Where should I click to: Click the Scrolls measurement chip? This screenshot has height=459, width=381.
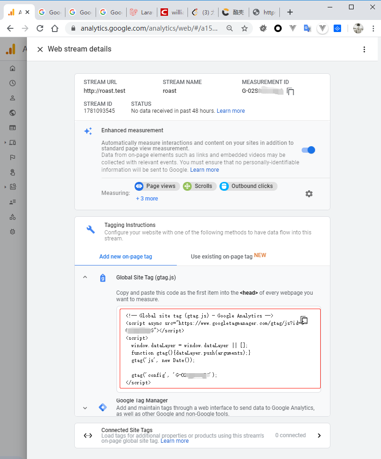[199, 186]
